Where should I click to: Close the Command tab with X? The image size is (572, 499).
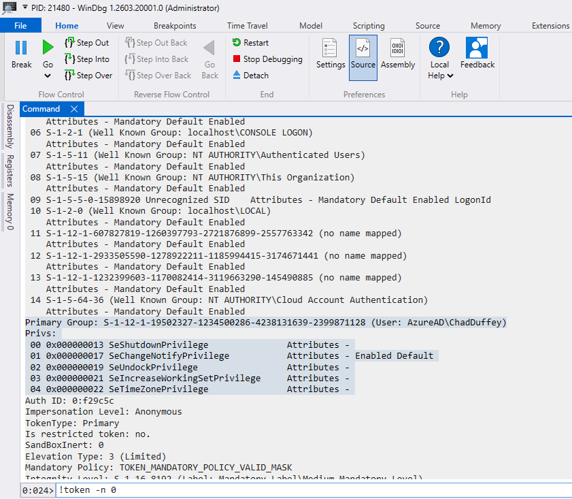74,109
